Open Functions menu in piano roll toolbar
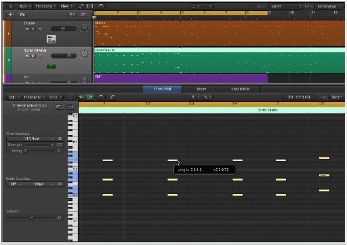 33,97
